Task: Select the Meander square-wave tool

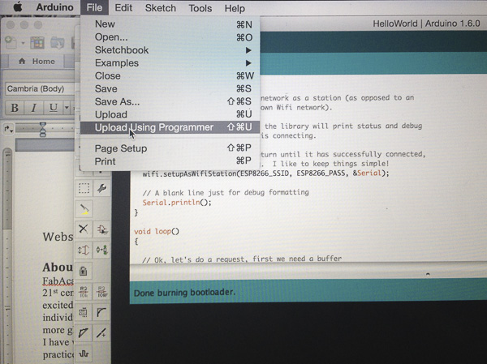Action: tap(84, 353)
